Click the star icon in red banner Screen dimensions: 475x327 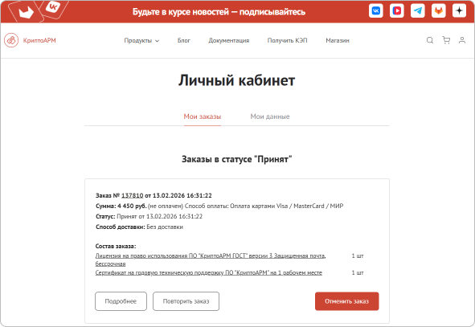459,10
